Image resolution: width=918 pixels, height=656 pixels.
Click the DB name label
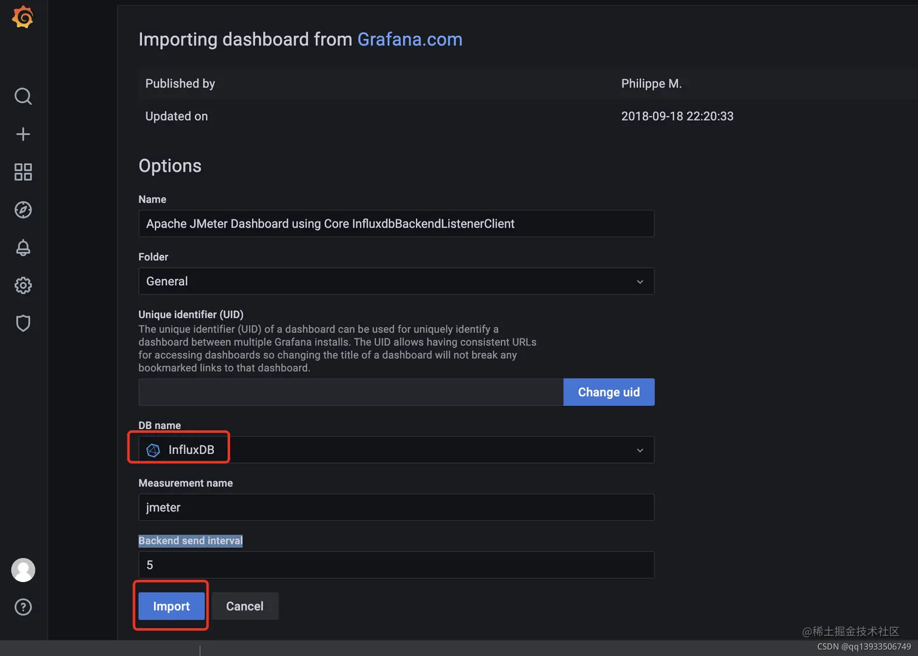[x=160, y=425]
